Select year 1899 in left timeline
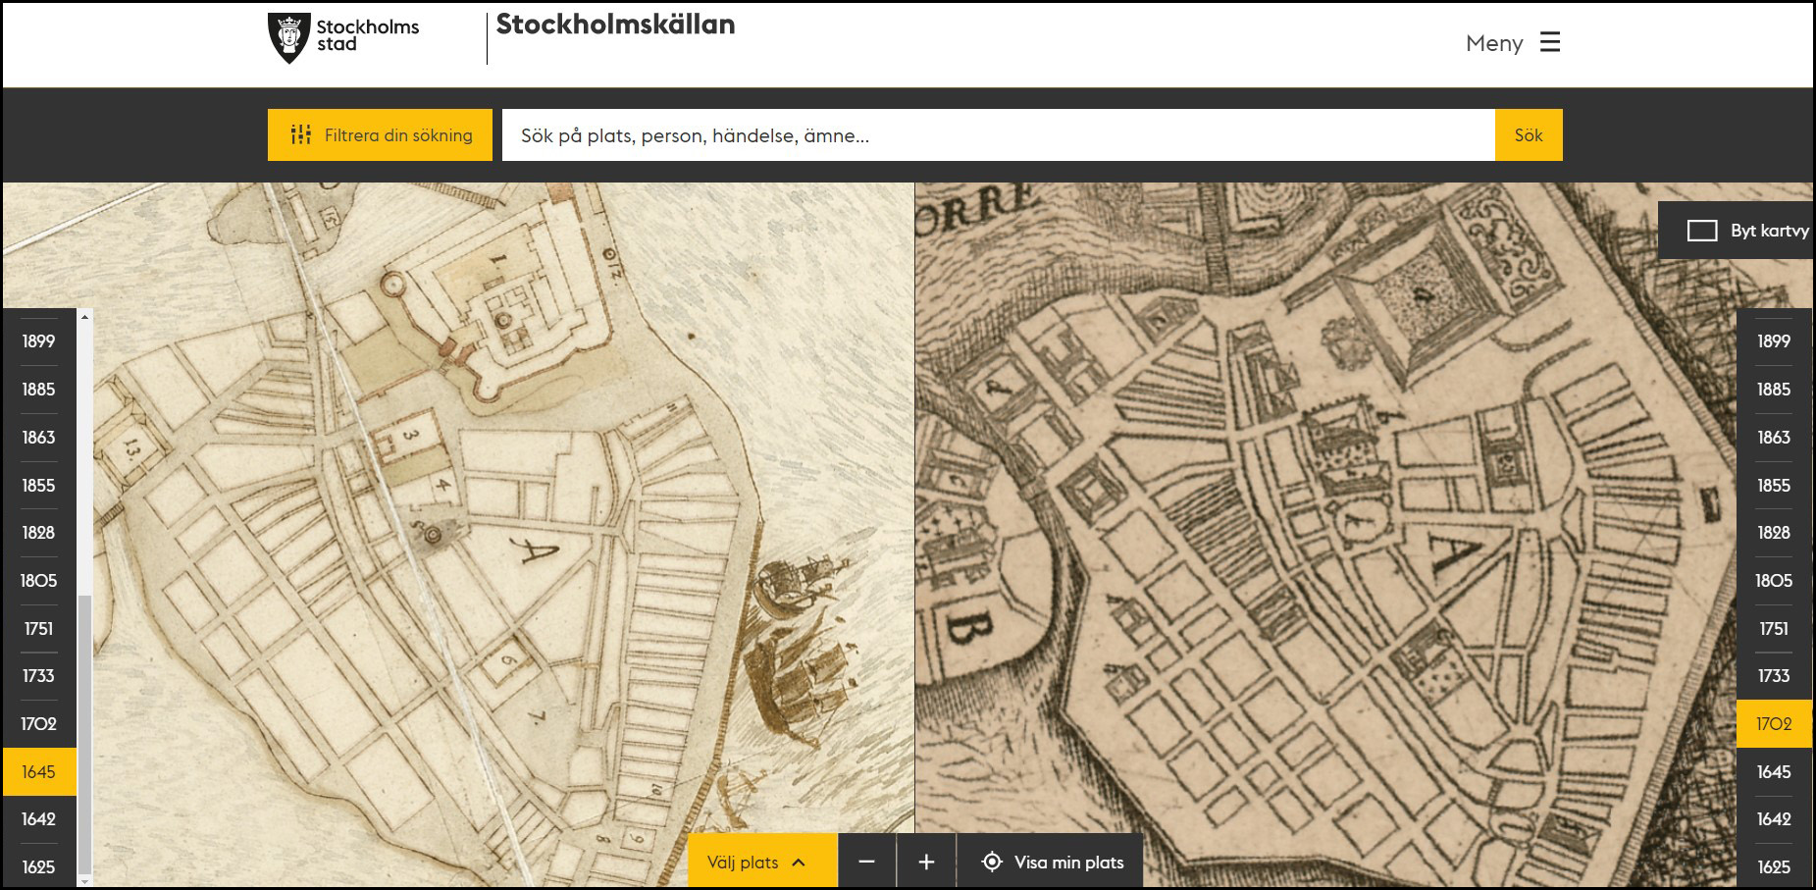This screenshot has width=1816, height=890. 39,340
